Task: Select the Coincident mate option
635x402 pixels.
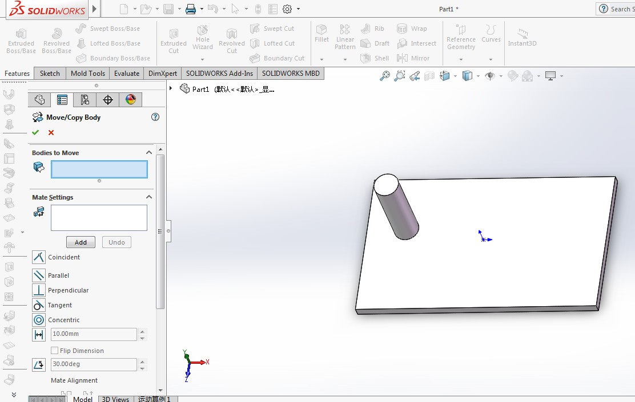Action: click(39, 257)
